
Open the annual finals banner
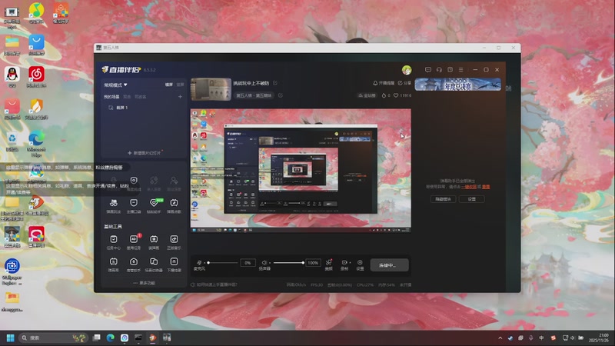(457, 85)
